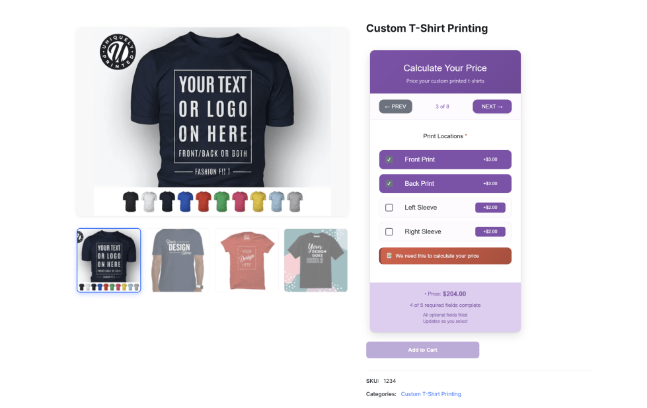Click the red t-shirt color in the main image
This screenshot has height=408, width=647.
204,201
